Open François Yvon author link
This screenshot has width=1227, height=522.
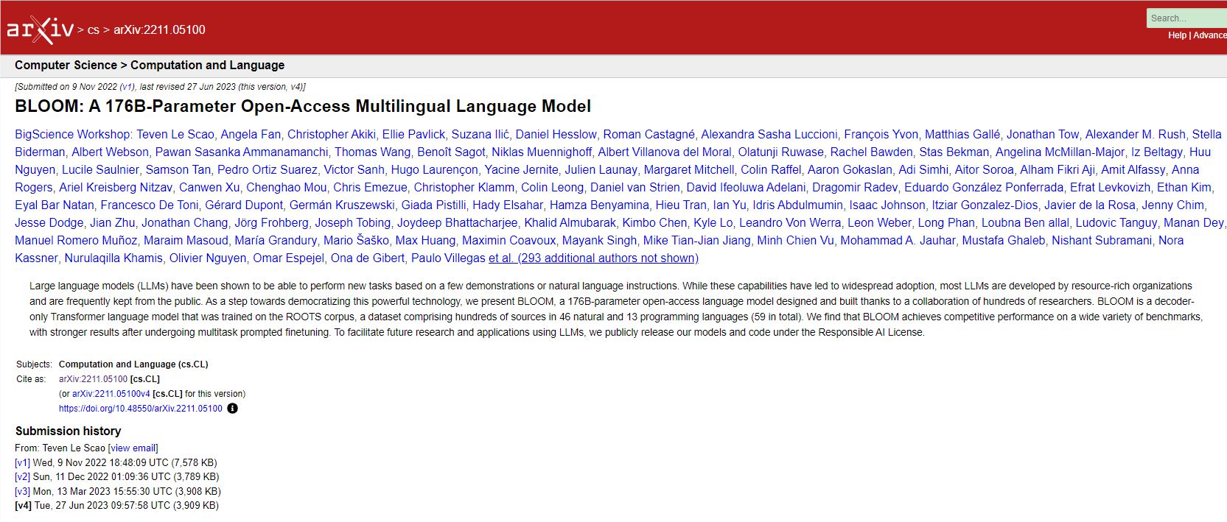pyautogui.click(x=881, y=134)
